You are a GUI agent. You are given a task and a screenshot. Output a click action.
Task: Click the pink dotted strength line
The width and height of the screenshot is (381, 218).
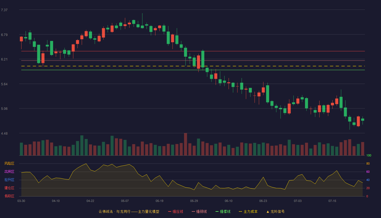[x=193, y=60]
